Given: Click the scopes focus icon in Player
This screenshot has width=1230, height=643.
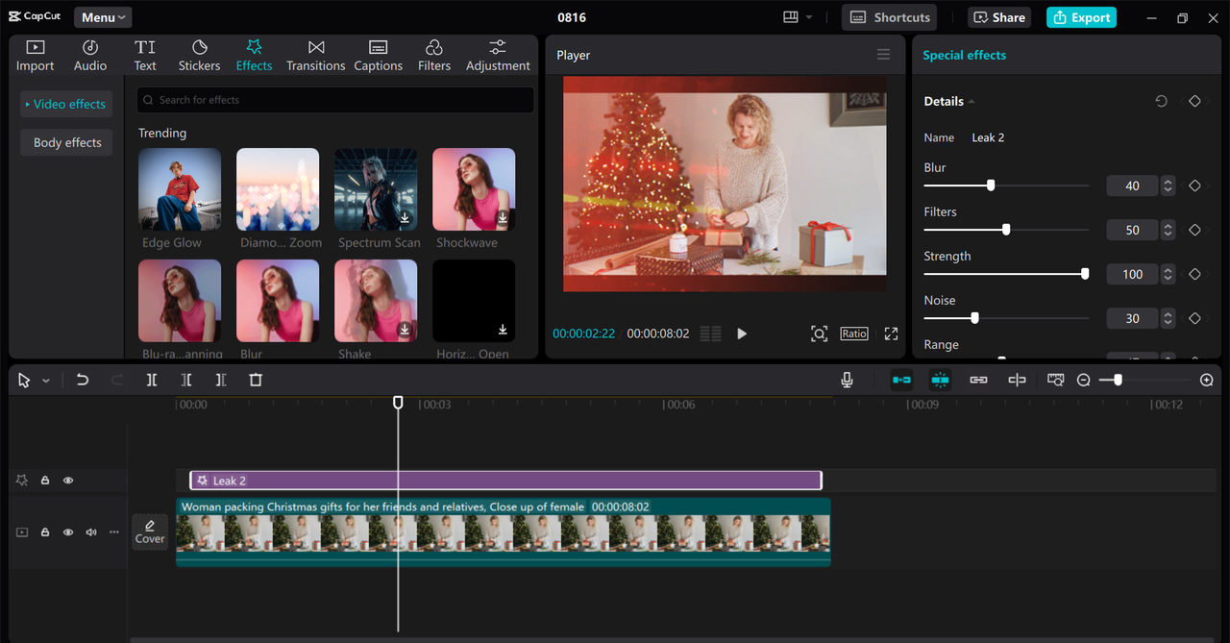Looking at the screenshot, I should (819, 334).
